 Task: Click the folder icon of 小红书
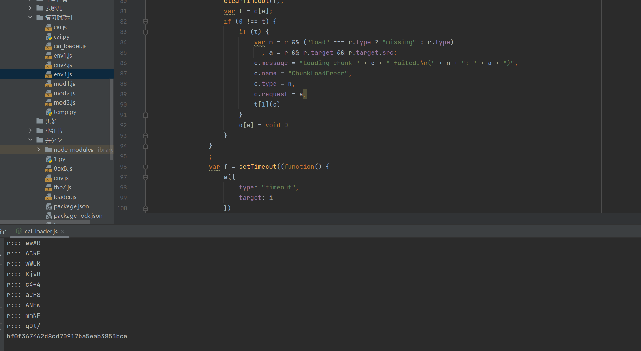pos(40,130)
